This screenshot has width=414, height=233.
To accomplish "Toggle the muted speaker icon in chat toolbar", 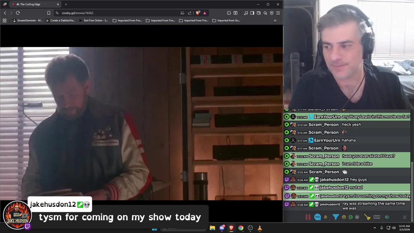I will [387, 217].
